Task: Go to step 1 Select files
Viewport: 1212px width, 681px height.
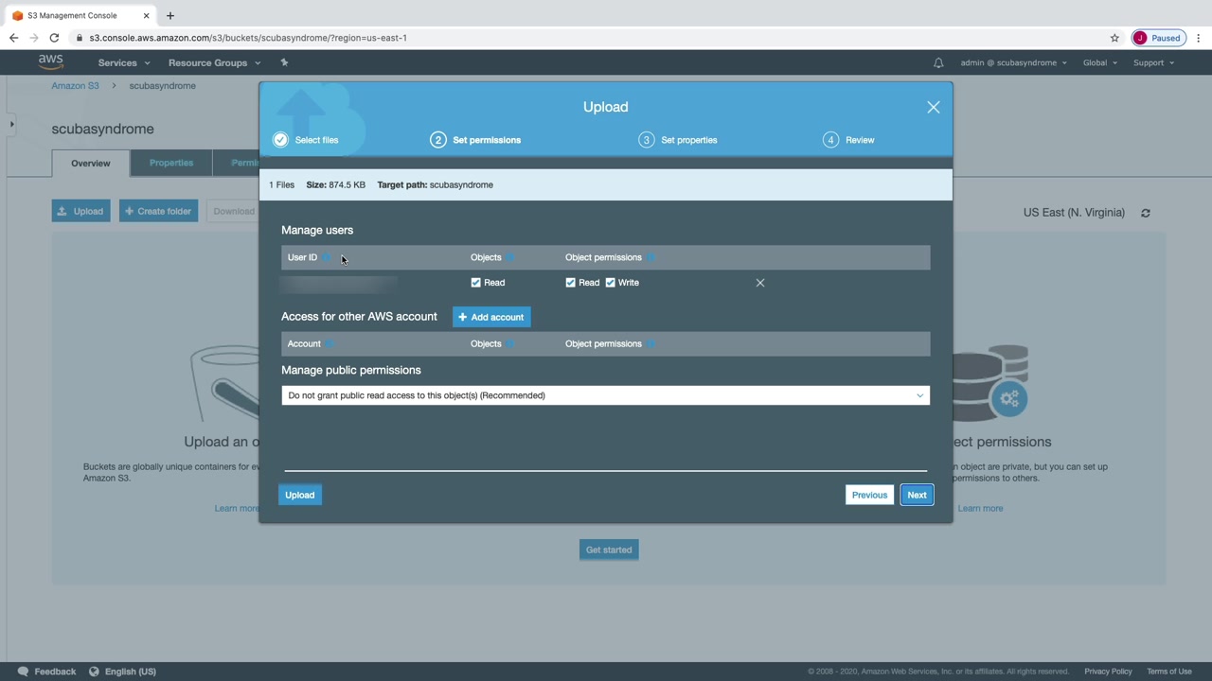Action: coord(306,140)
